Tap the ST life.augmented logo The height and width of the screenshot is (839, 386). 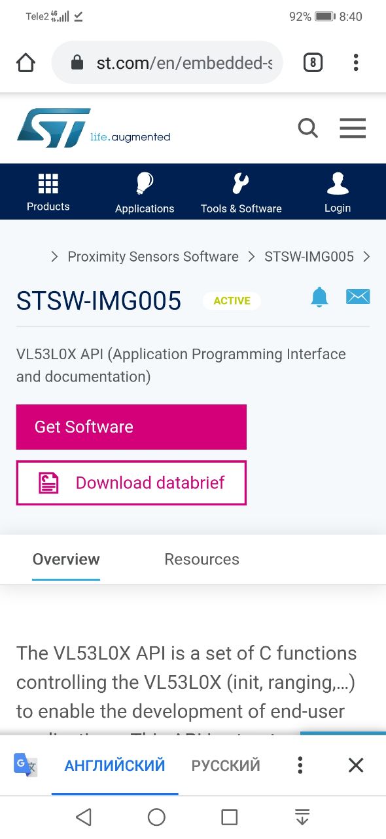pyautogui.click(x=94, y=128)
